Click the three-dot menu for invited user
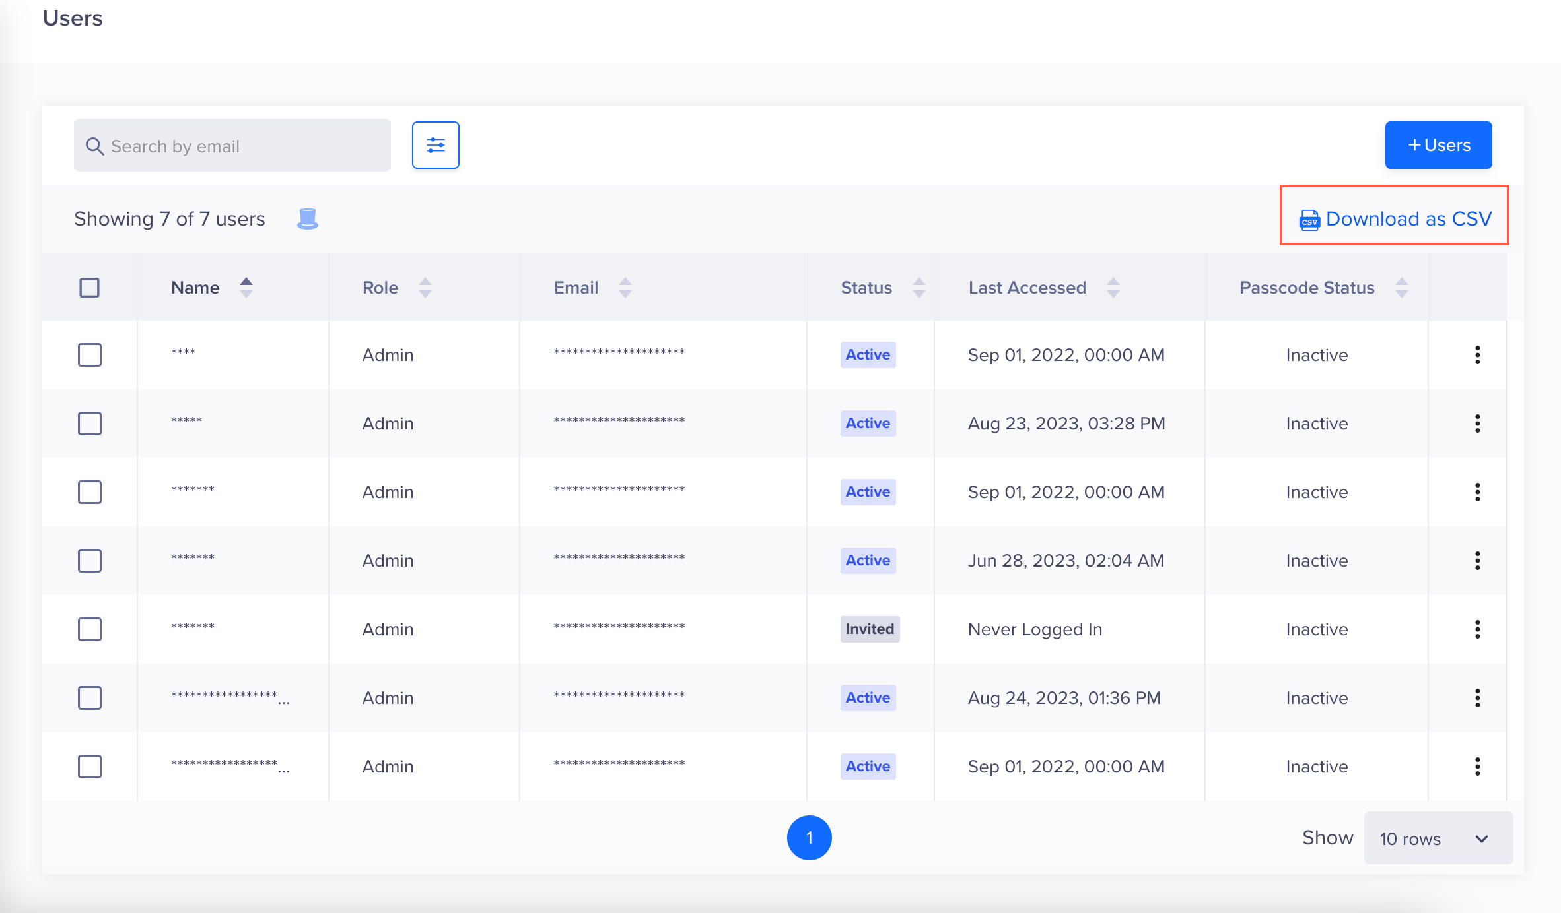Viewport: 1561px width, 913px height. coord(1477,629)
